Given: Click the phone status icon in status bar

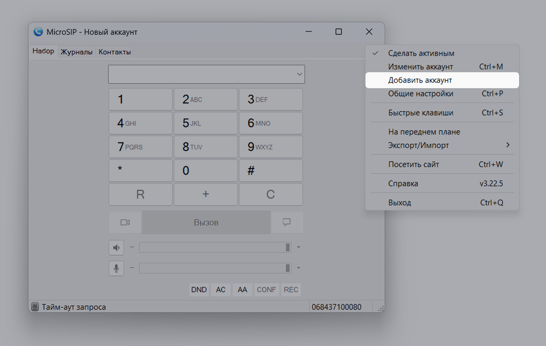Looking at the screenshot, I should 35,307.
